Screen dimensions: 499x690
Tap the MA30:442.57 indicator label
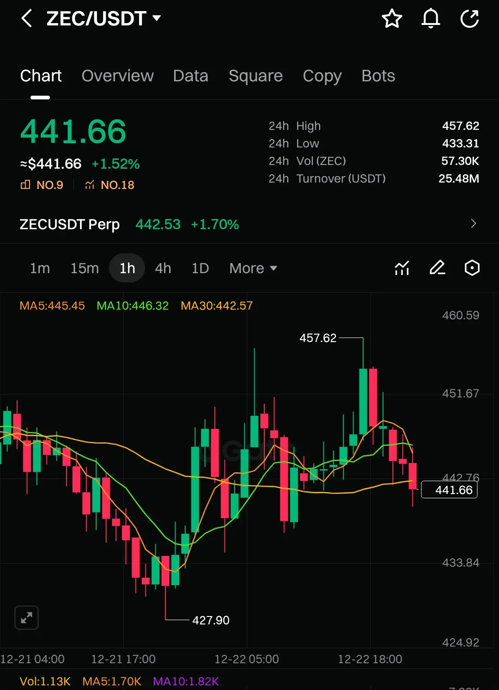click(217, 305)
